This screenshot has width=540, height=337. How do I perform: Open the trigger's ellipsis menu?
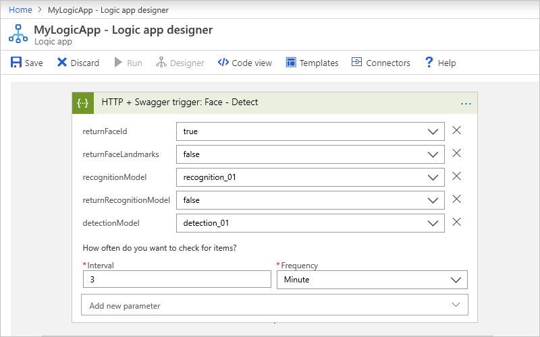(x=466, y=103)
